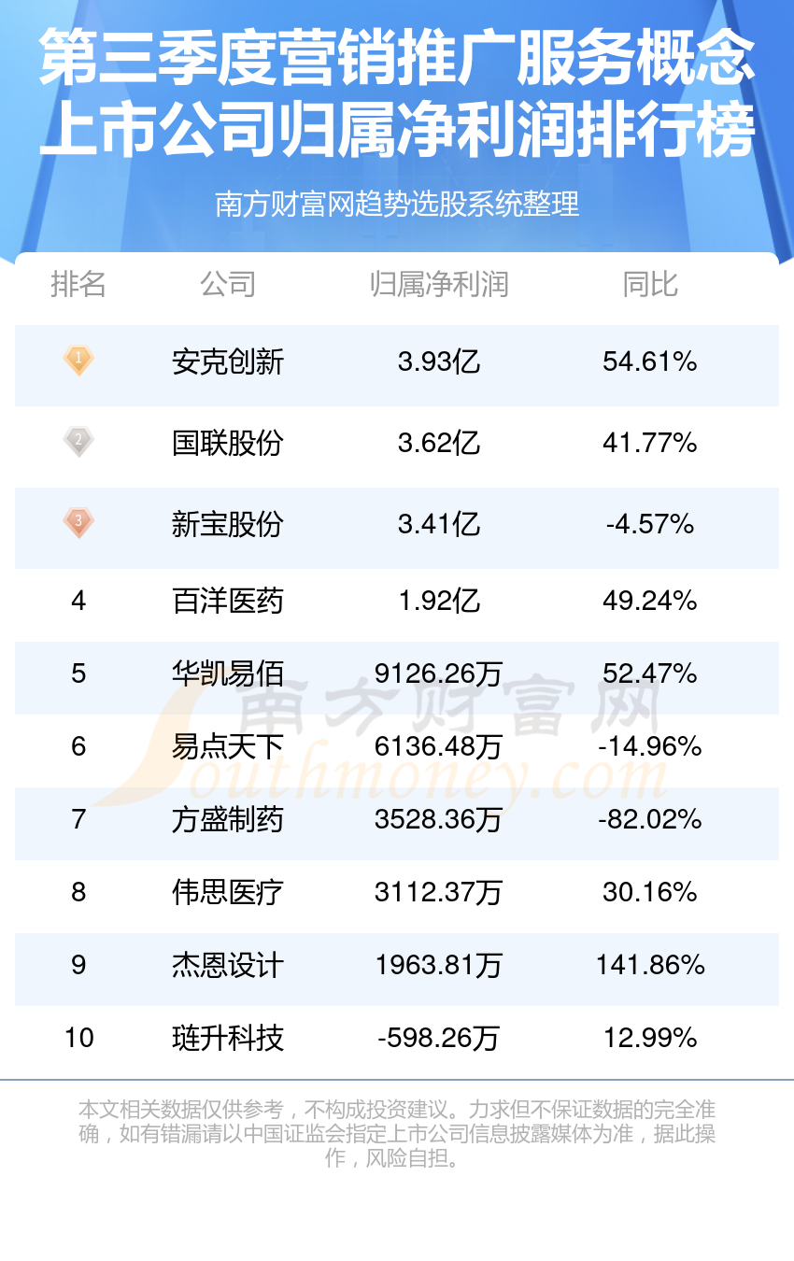794x1261 pixels.
Task: Click the 归属净利润 column header
Action: point(439,284)
